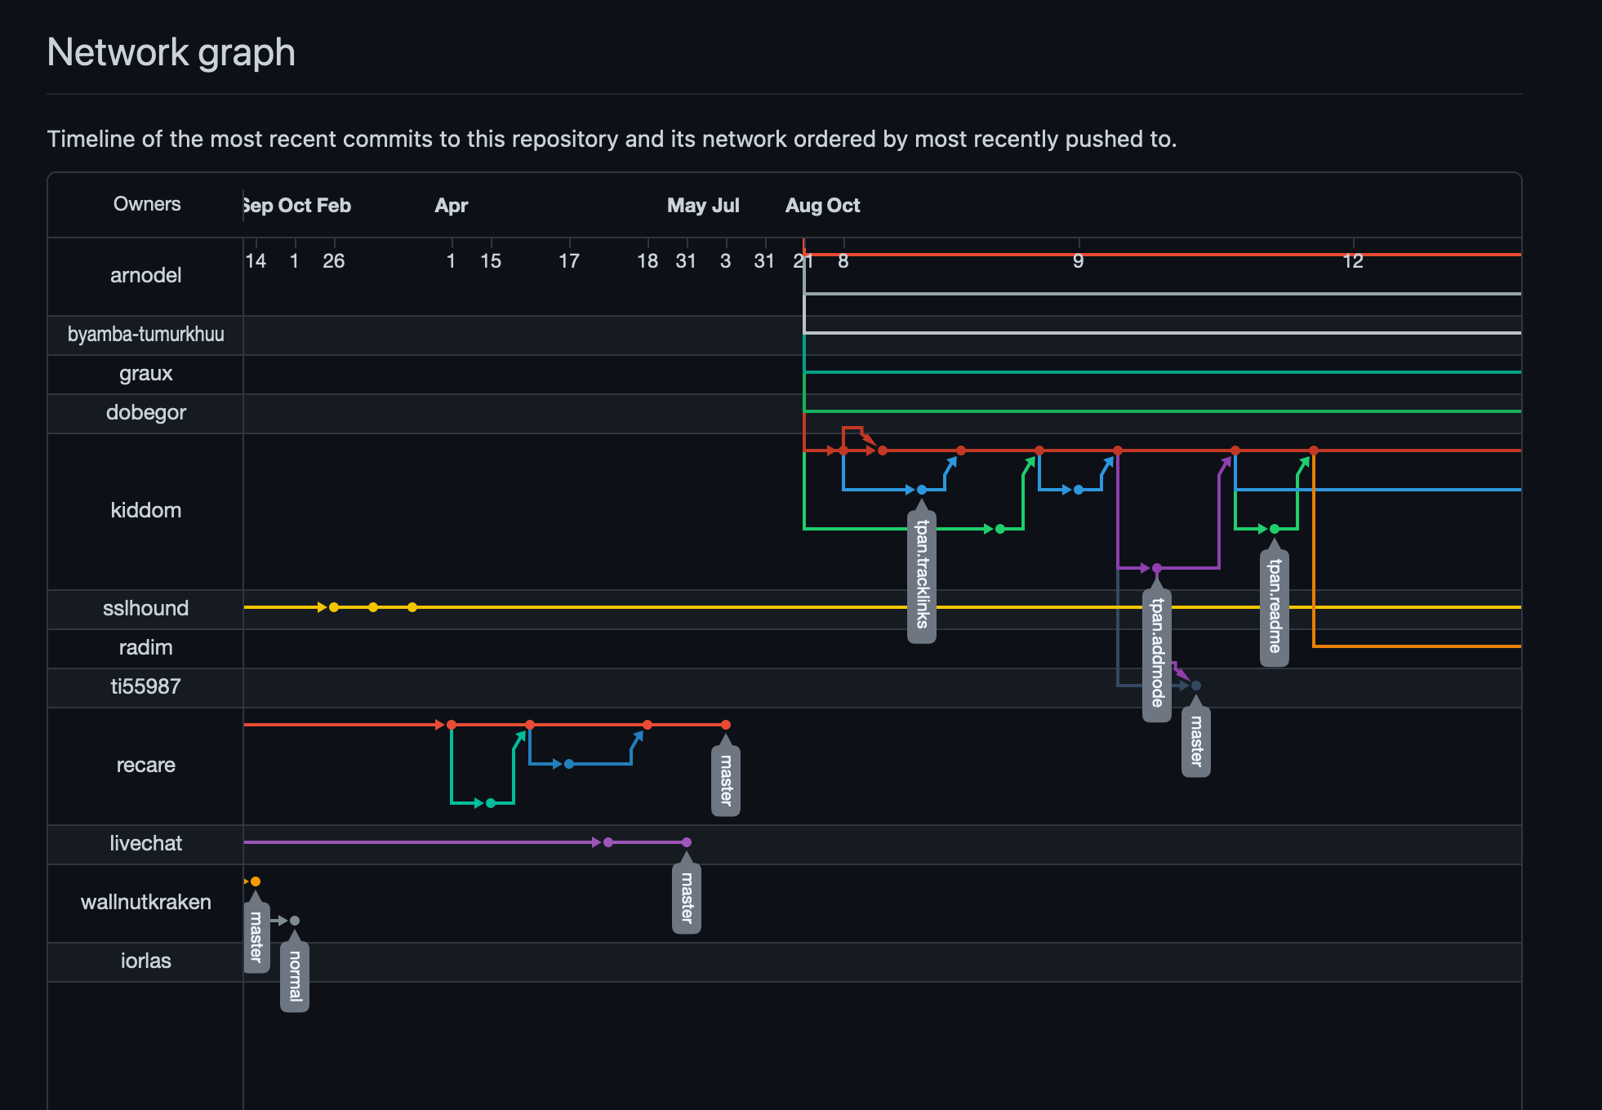1602x1110 pixels.
Task: Click the master label on ti55987 row
Action: (1196, 742)
